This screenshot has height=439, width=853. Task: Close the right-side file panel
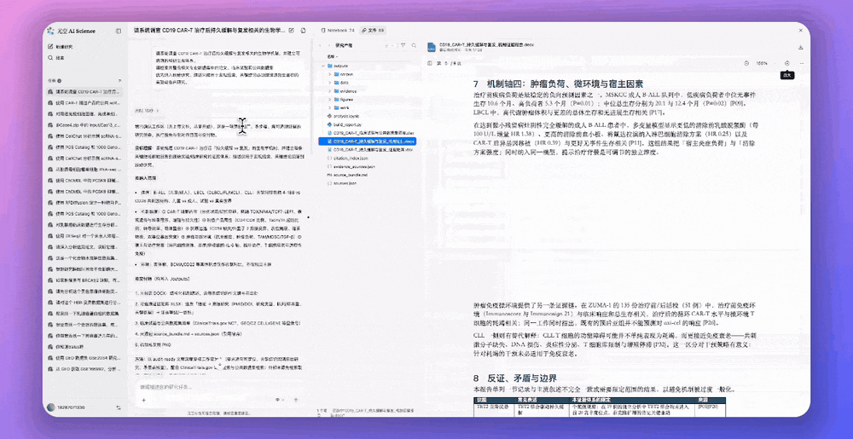(x=800, y=31)
